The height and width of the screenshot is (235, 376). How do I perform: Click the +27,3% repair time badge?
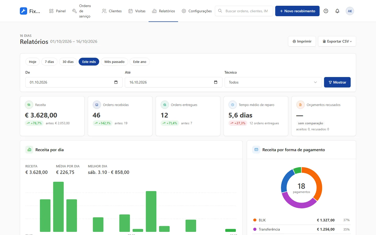click(x=238, y=123)
